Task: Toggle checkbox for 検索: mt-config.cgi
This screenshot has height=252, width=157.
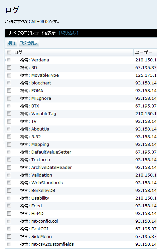Action: 9,221
